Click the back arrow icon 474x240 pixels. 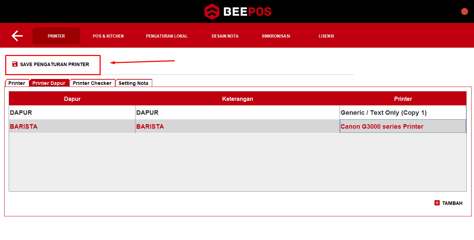[17, 36]
